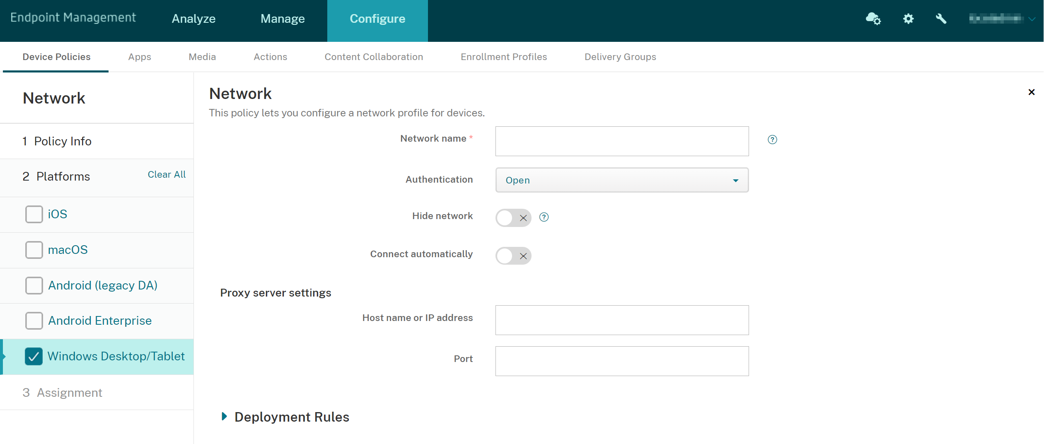Open the cloud settings icon in header
The height and width of the screenshot is (444, 1044).
(873, 19)
